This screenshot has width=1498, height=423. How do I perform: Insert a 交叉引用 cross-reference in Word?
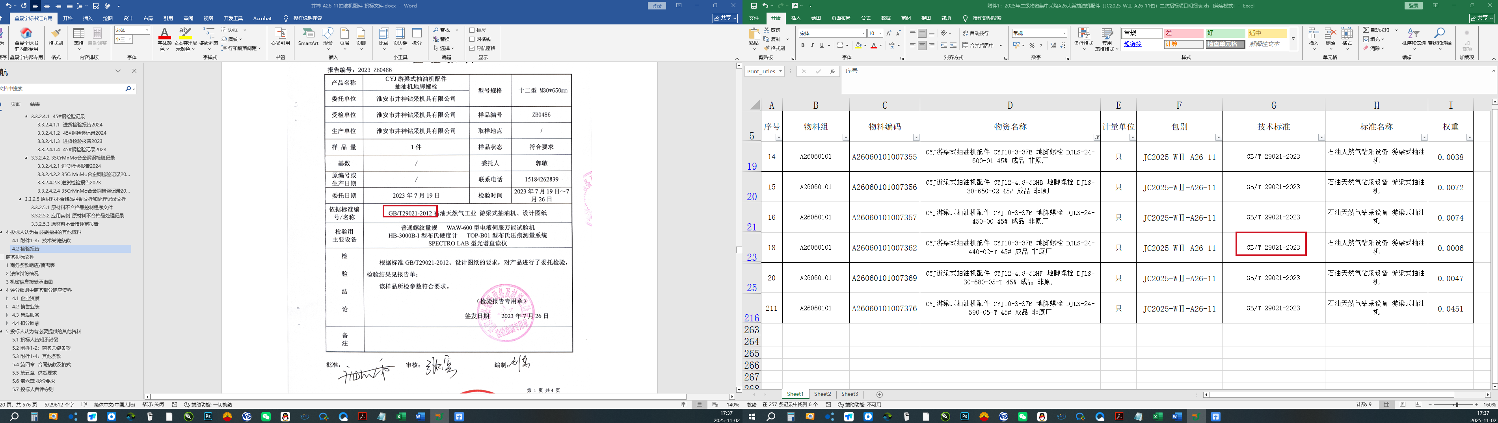[280, 37]
